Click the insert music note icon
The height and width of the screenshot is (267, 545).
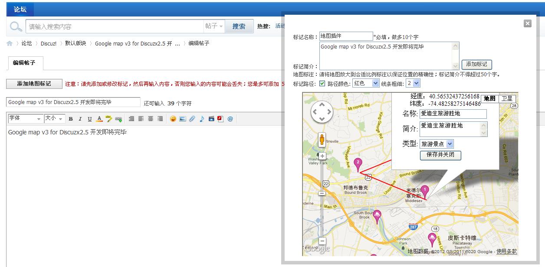coord(202,119)
